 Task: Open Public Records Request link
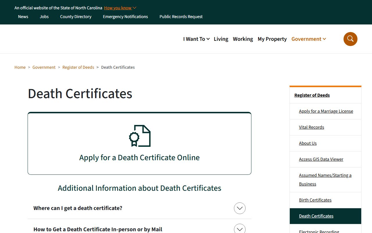tap(181, 17)
